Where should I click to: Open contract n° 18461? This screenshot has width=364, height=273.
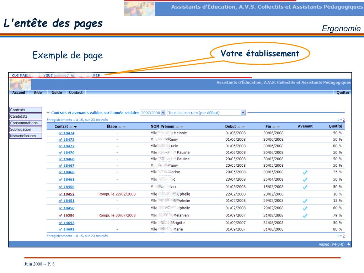point(66,180)
